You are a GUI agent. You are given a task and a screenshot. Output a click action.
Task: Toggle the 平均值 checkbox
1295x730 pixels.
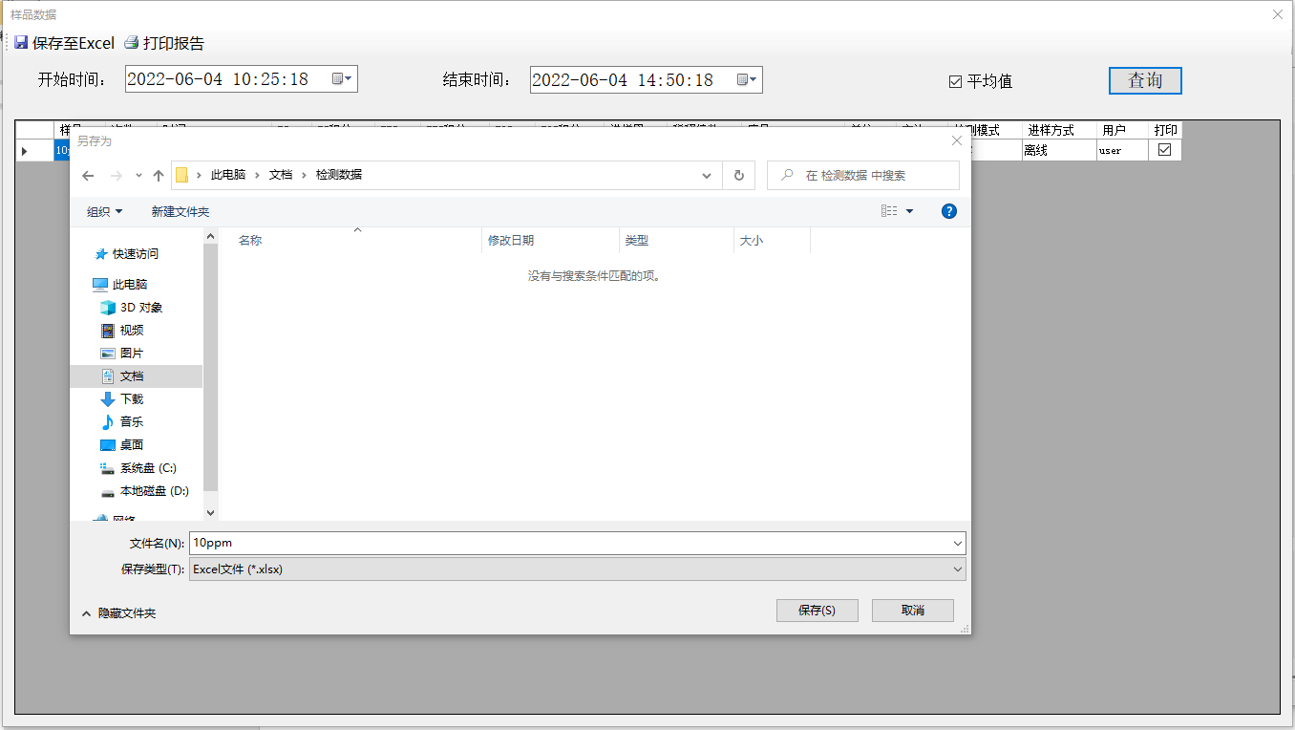pos(955,81)
